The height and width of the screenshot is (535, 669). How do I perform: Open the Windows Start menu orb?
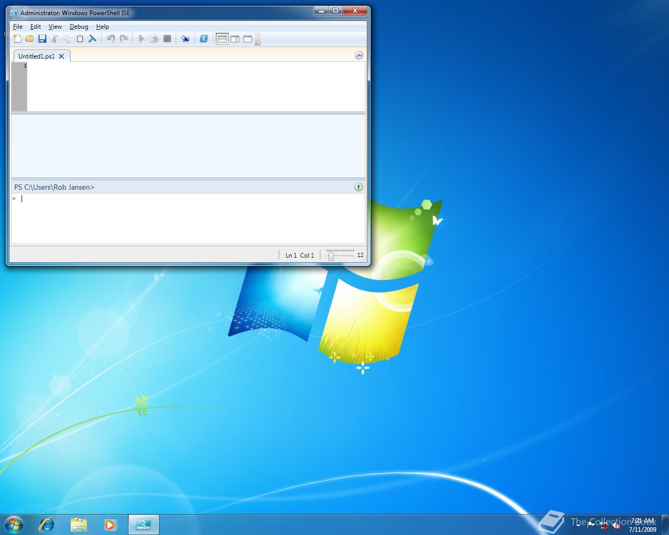(14, 524)
